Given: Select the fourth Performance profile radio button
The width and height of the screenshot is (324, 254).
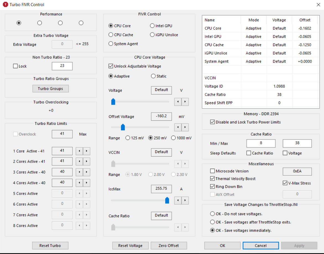Looking at the screenshot, I should (81, 23).
